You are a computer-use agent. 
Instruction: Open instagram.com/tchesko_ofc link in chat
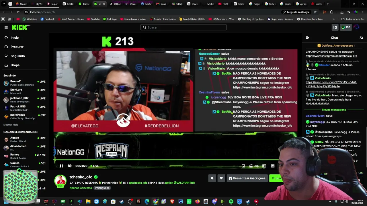(x=331, y=56)
